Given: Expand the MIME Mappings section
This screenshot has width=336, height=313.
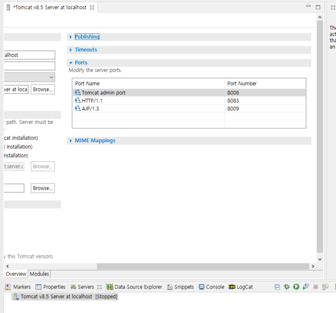Looking at the screenshot, I should (x=71, y=141).
